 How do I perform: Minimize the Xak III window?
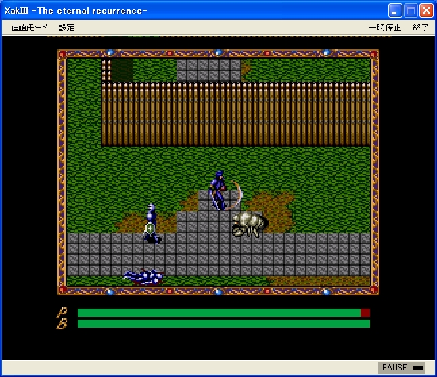(395, 11)
